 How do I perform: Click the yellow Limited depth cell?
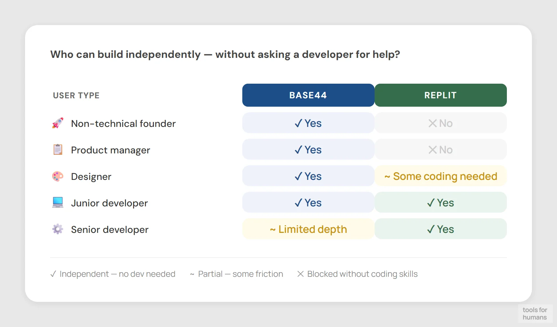pyautogui.click(x=308, y=229)
